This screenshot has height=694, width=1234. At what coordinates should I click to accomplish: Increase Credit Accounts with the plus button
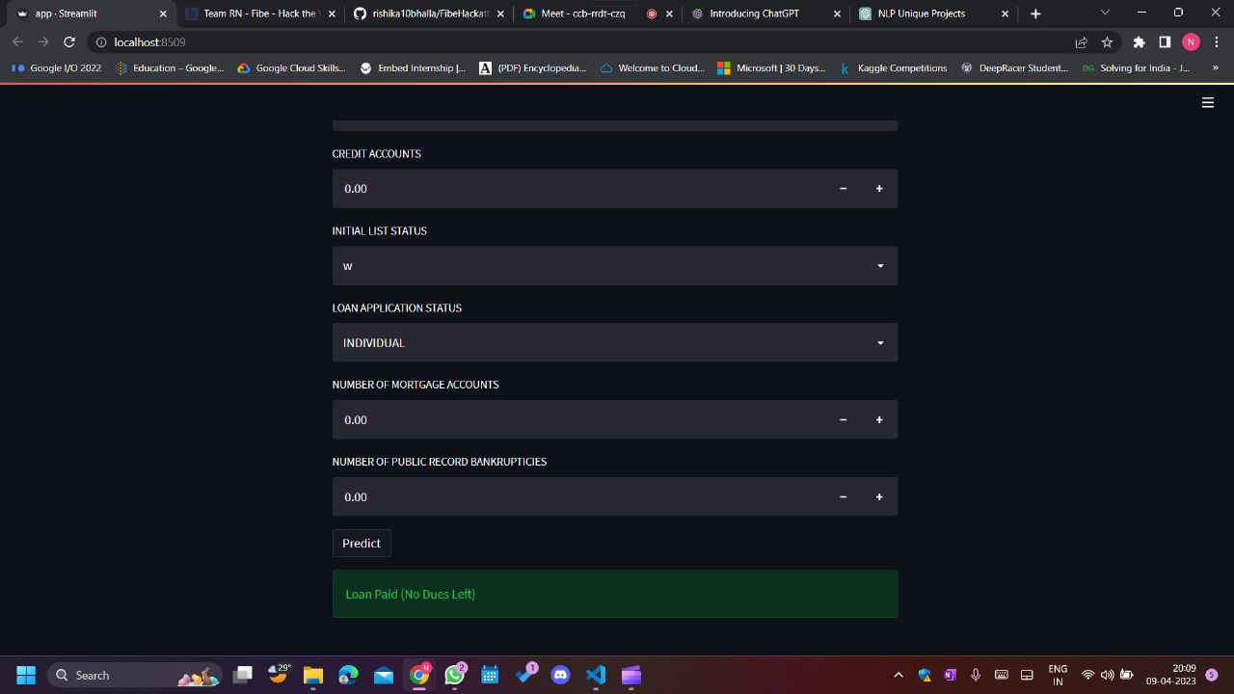point(879,189)
